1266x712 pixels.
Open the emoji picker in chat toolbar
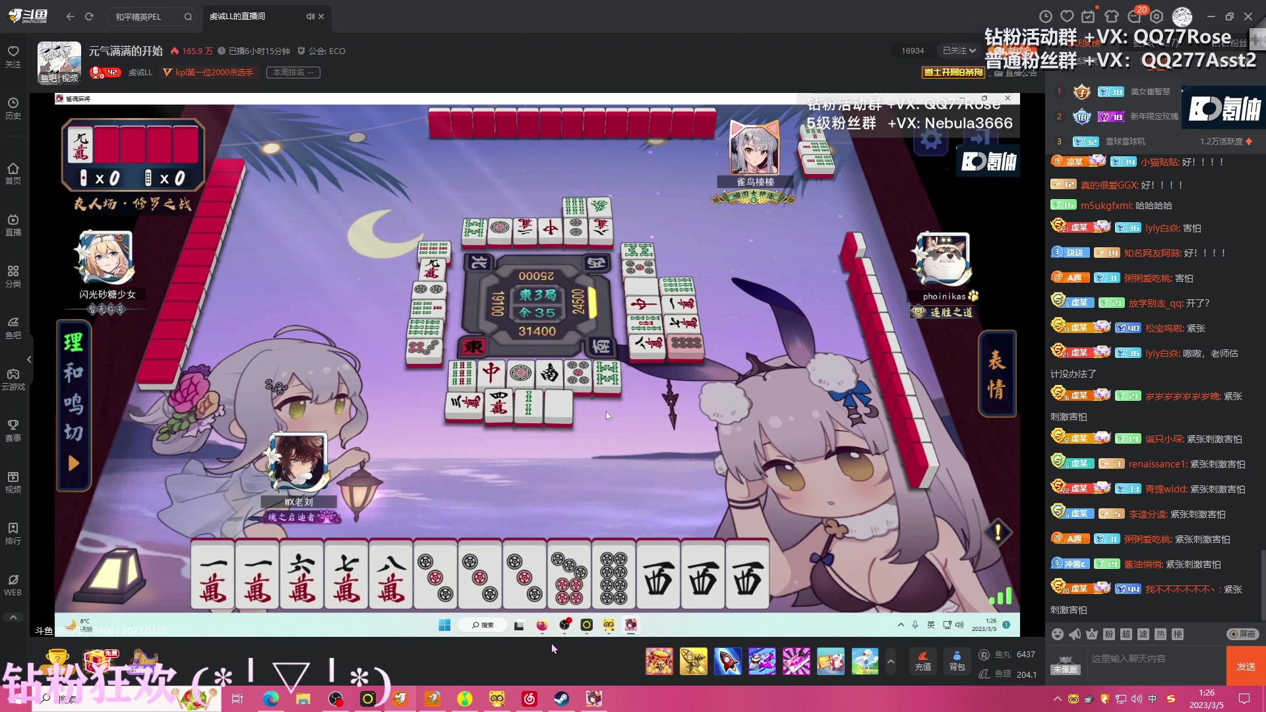click(1058, 634)
